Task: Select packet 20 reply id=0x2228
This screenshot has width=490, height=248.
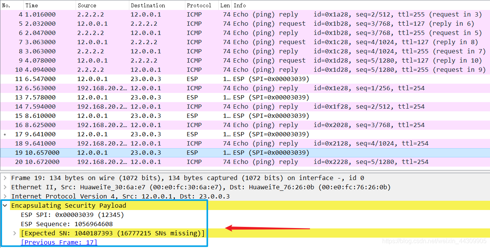Action: (x=245, y=162)
